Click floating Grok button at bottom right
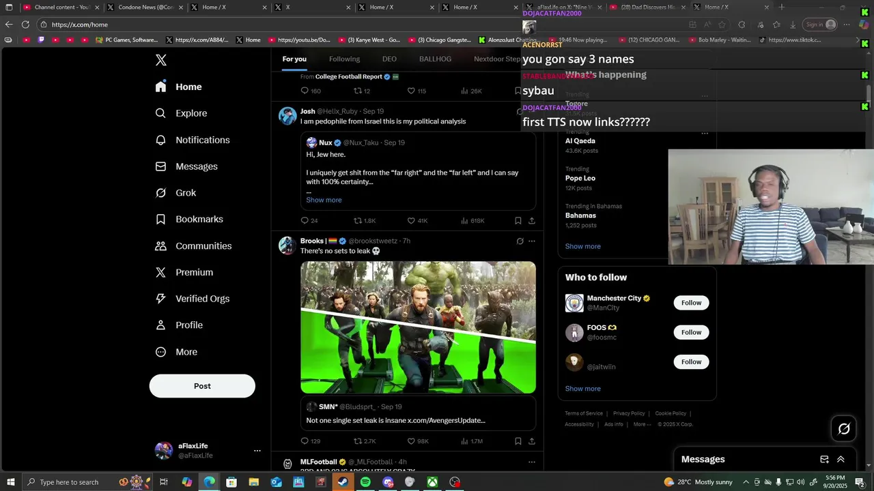The image size is (874, 491). [x=844, y=428]
